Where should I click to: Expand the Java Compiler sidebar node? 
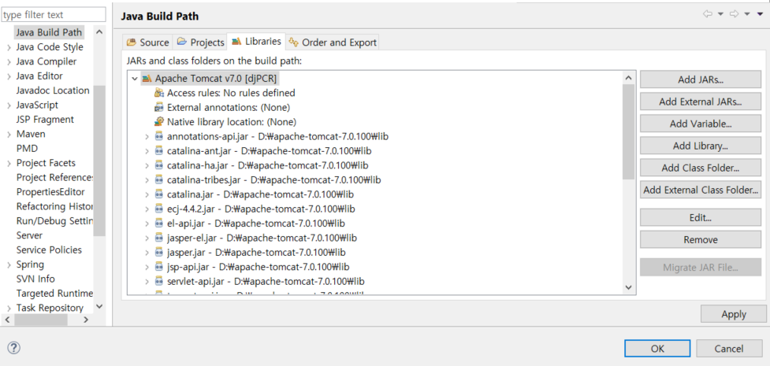pos(9,62)
